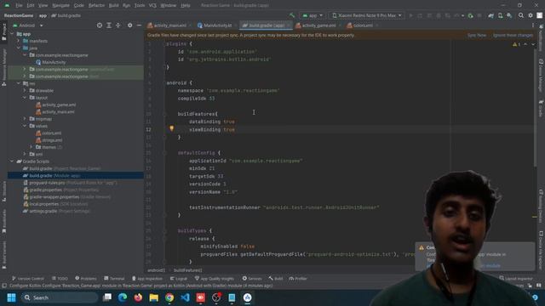
Task: Go to next highlighted error arrow
Action: point(533,44)
